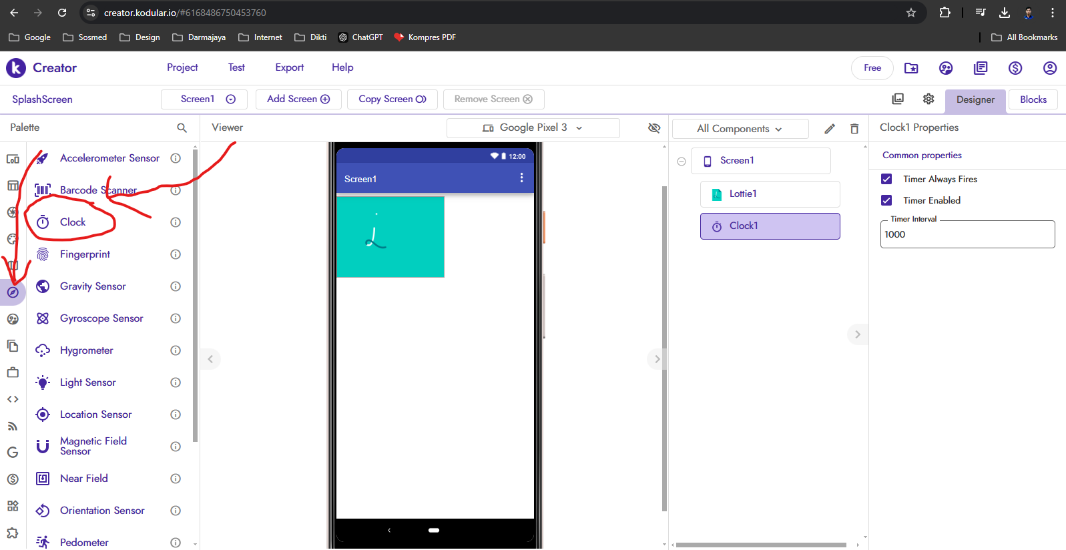
Task: Select the Near Field component
Action: point(84,479)
